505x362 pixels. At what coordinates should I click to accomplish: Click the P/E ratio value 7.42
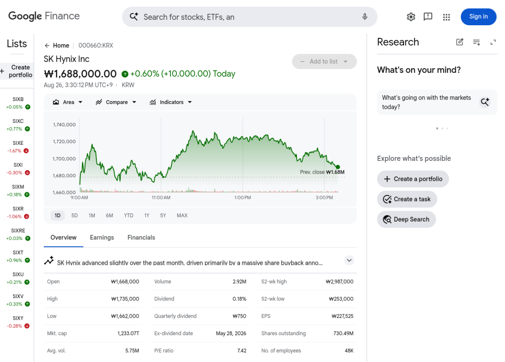coord(242,351)
